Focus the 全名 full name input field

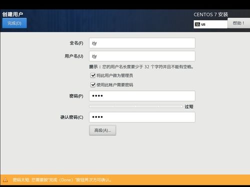(x=142, y=43)
